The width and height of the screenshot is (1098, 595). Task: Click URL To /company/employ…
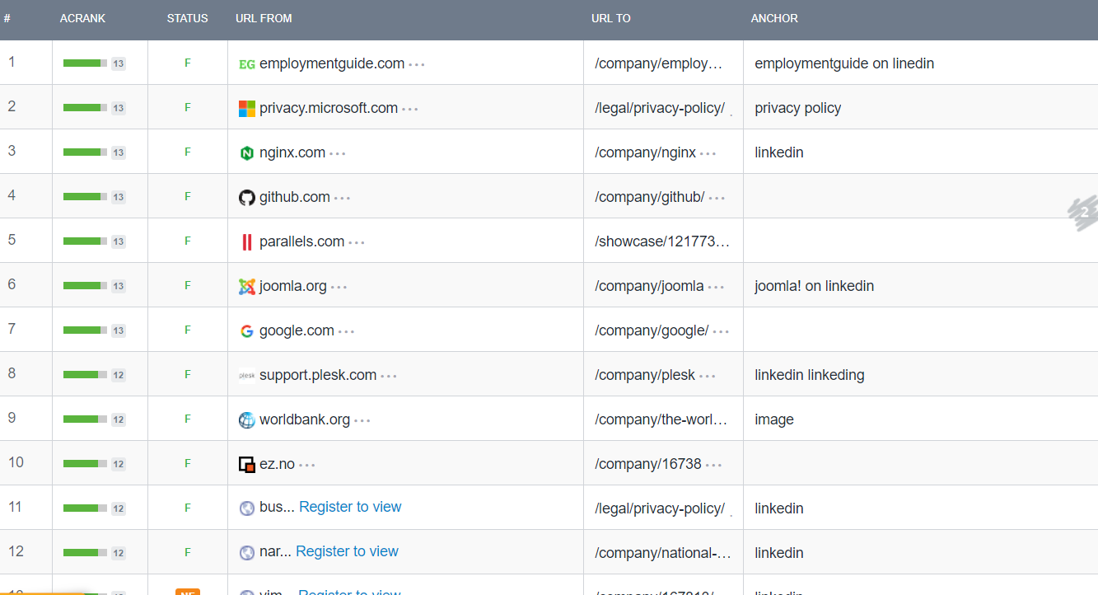(x=658, y=63)
